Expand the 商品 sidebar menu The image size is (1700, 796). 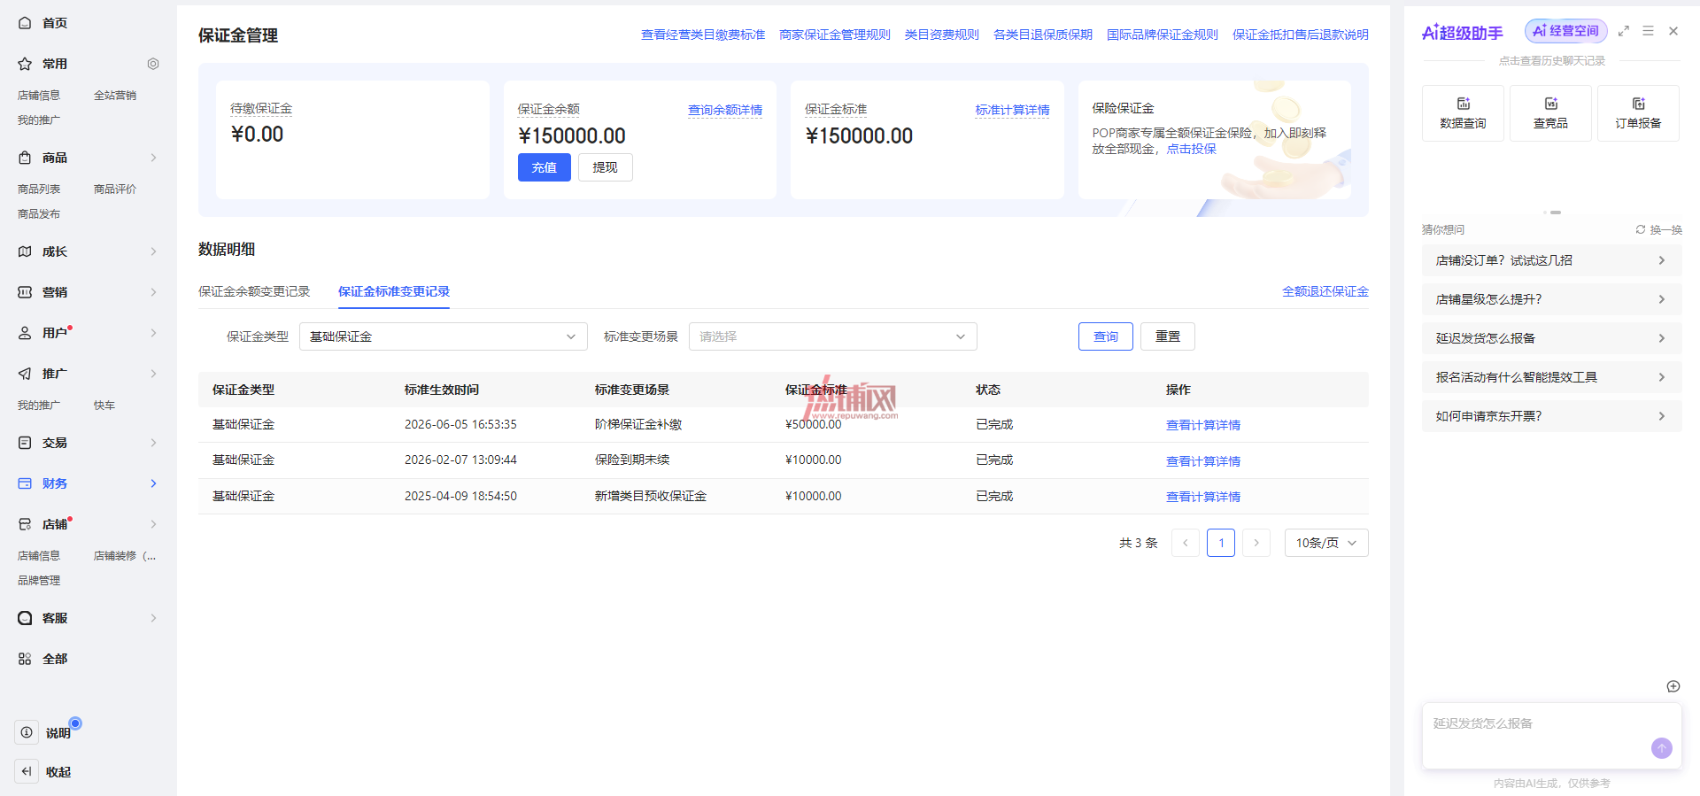point(87,158)
